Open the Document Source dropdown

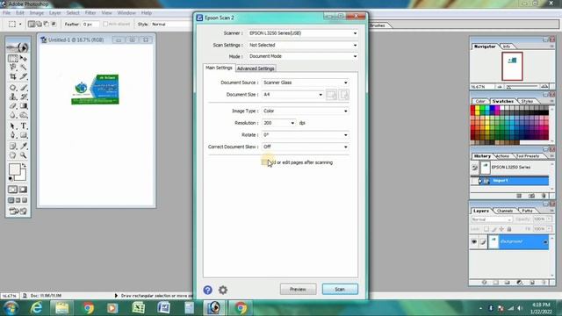tap(306, 83)
